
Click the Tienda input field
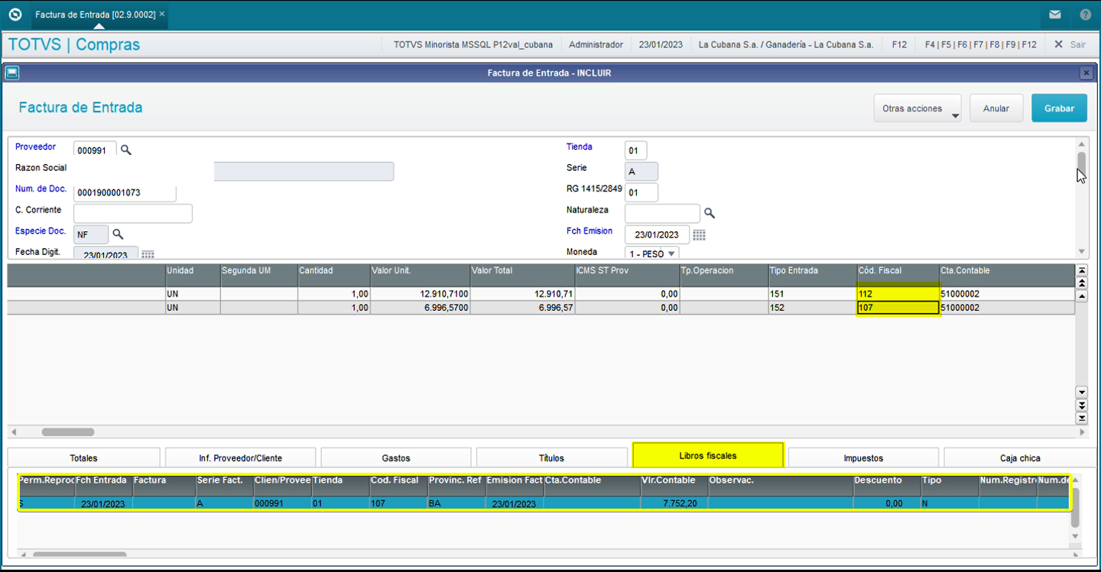click(635, 150)
